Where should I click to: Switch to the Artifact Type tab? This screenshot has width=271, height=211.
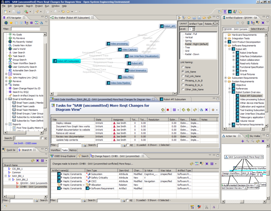196,24
